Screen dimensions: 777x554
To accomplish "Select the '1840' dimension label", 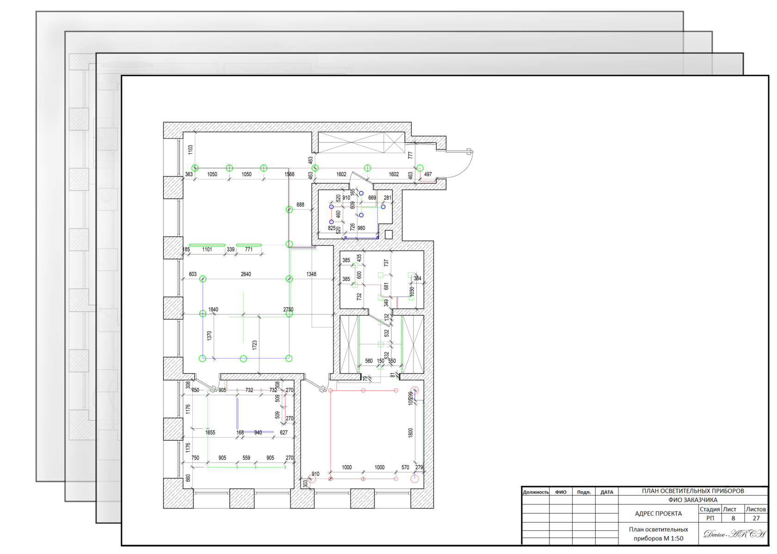I will 213,309.
